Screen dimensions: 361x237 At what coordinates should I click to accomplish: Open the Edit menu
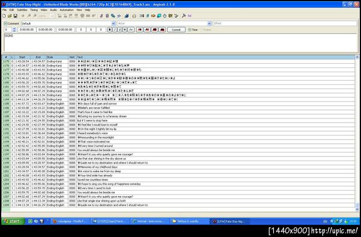point(11,10)
